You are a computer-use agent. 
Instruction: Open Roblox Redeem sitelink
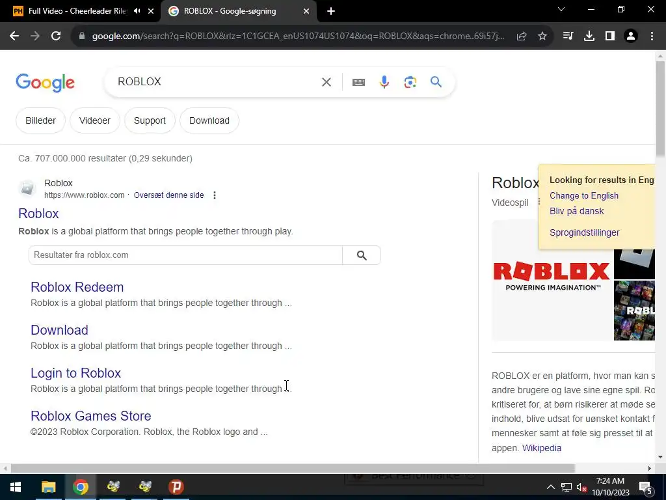77,287
